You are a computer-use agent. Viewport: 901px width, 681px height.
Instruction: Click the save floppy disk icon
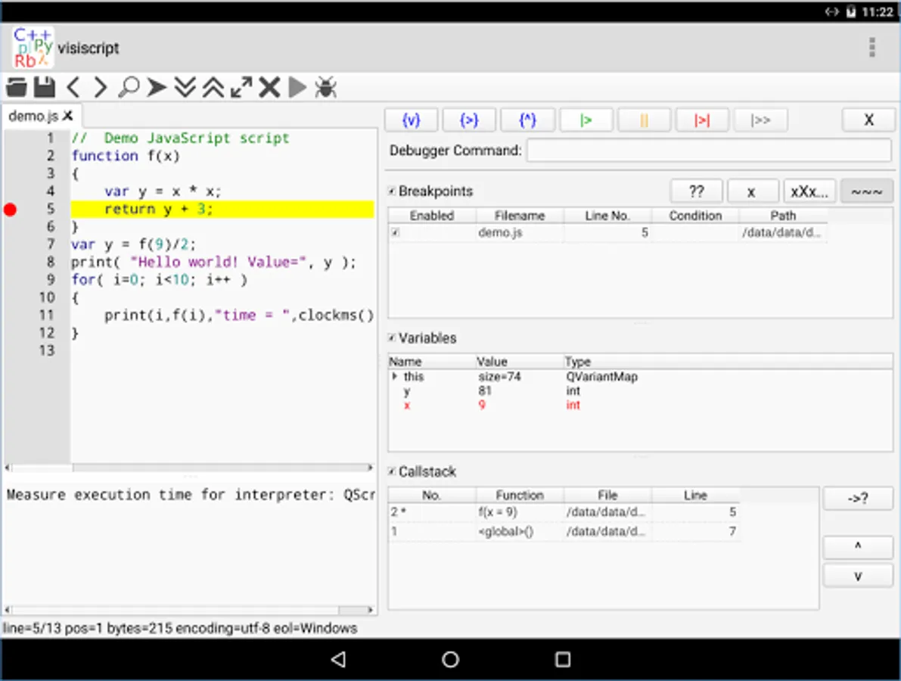click(45, 88)
